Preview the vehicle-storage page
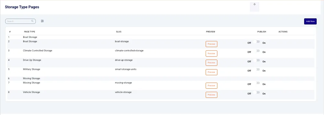Viewport: 324px width, 115px height. coord(212,95)
